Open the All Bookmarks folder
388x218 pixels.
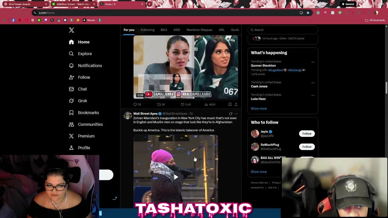[x=375, y=20]
